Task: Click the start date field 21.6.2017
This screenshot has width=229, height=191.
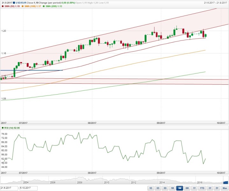Action: pyautogui.click(x=9, y=188)
